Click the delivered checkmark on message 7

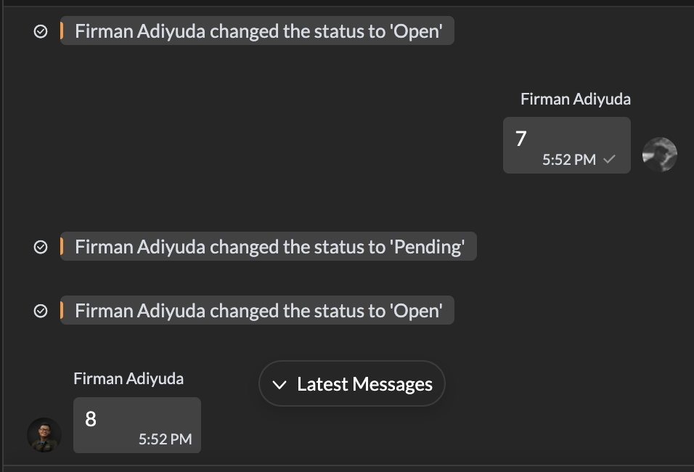point(610,160)
